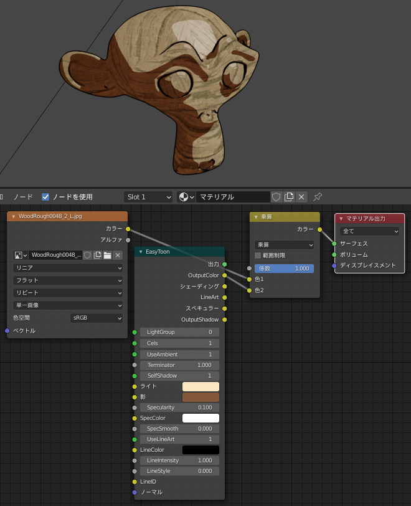
Task: Open the リピート extension dropdown
Action: click(x=68, y=293)
